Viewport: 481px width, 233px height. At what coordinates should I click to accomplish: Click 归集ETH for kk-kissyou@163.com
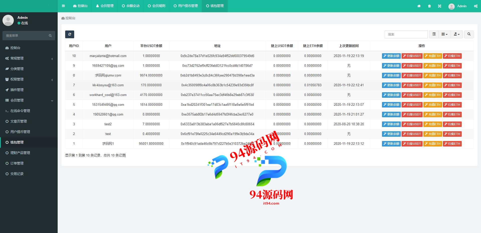tap(452, 85)
